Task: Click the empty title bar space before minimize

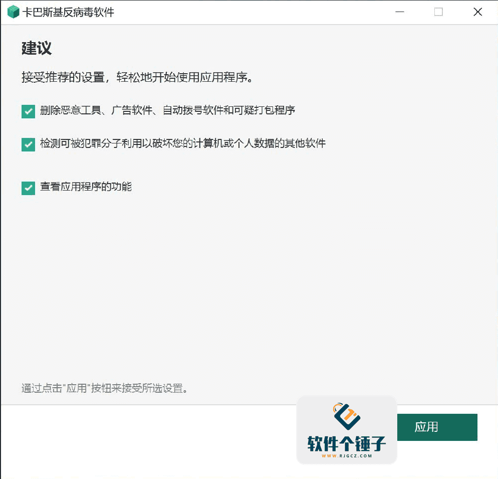Action: [251, 12]
